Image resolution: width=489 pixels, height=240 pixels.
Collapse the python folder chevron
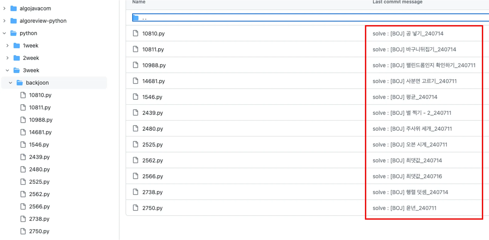click(4, 33)
